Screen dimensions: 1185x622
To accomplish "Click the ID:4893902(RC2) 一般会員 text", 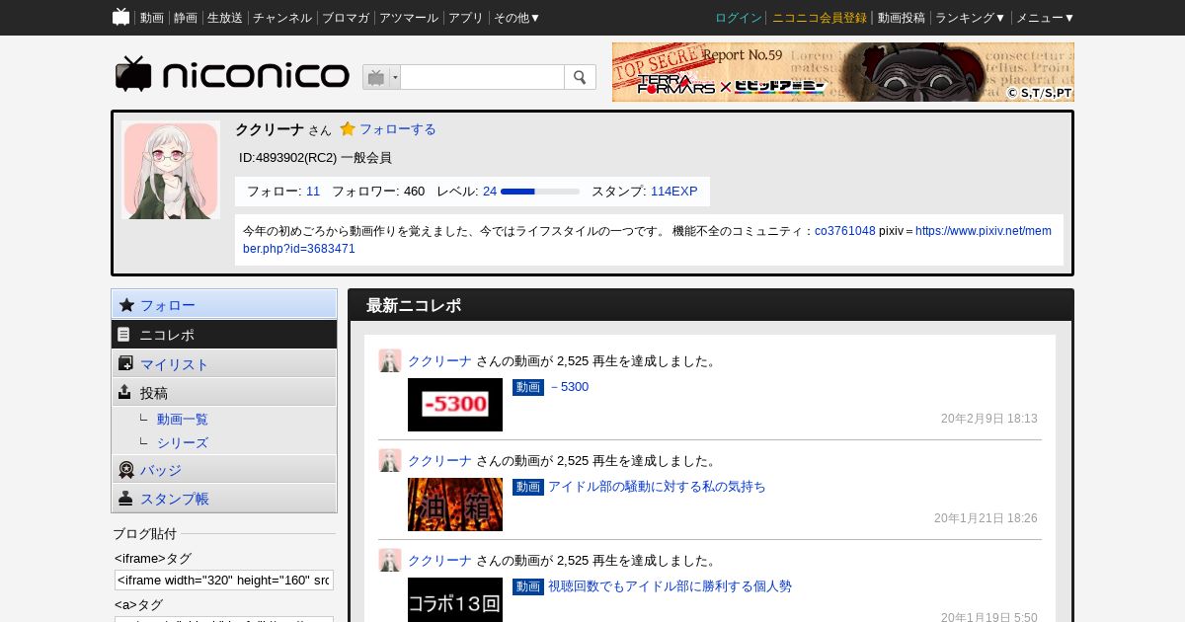I will pyautogui.click(x=315, y=158).
